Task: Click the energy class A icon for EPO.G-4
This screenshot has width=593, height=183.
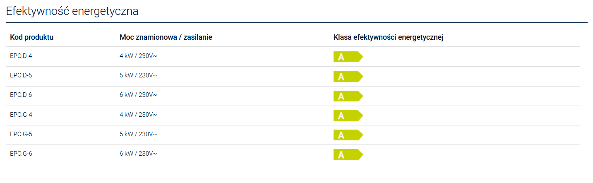Action: (348, 116)
